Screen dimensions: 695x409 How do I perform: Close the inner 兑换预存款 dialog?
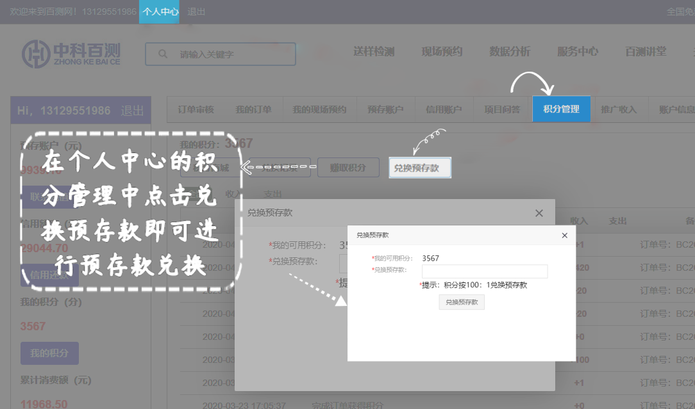pos(564,236)
